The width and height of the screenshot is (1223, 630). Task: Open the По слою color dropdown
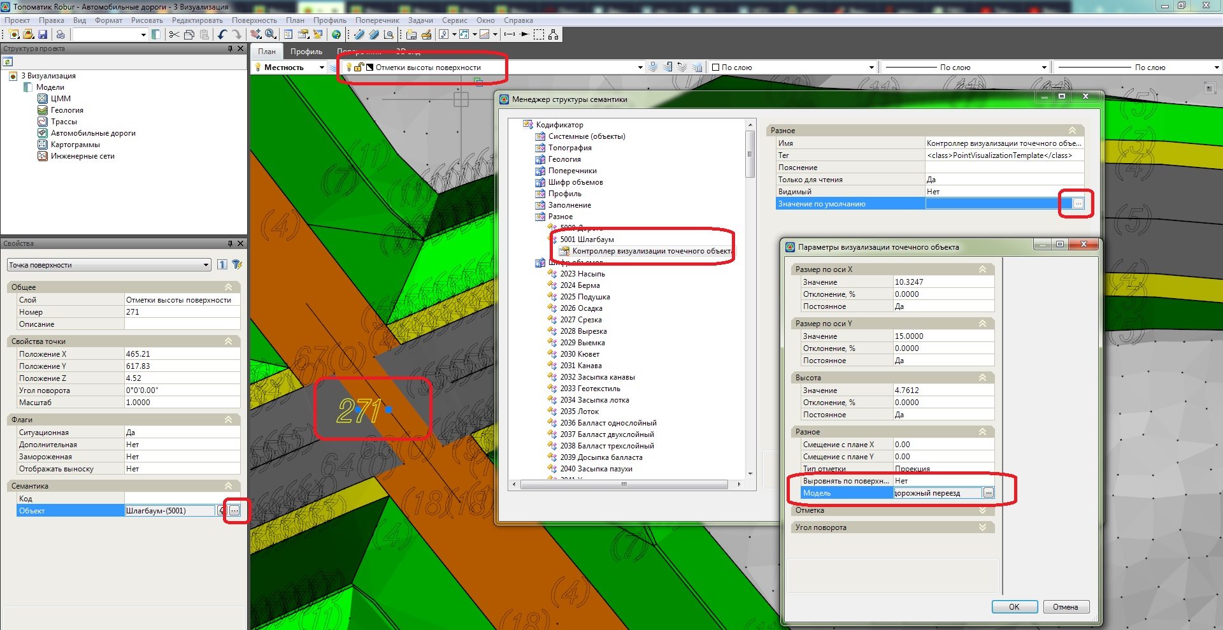pyautogui.click(x=871, y=67)
